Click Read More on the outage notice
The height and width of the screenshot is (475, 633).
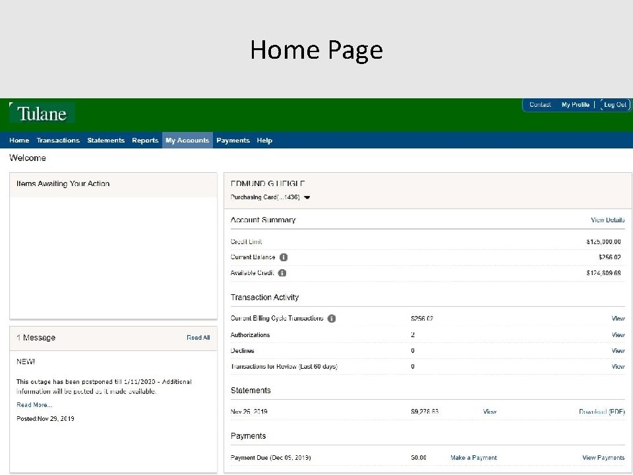[34, 404]
